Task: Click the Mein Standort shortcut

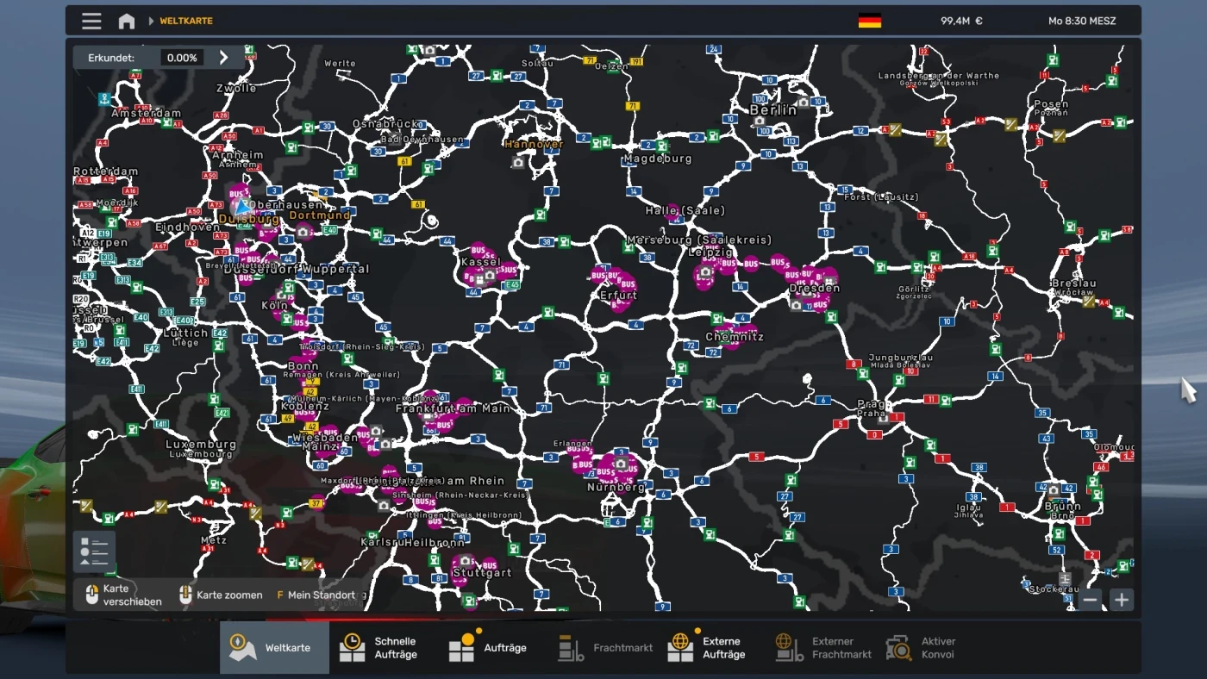Action: point(316,595)
